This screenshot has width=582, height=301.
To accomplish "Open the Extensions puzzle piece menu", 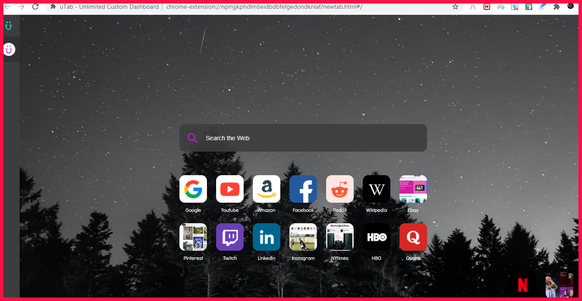I will [557, 7].
